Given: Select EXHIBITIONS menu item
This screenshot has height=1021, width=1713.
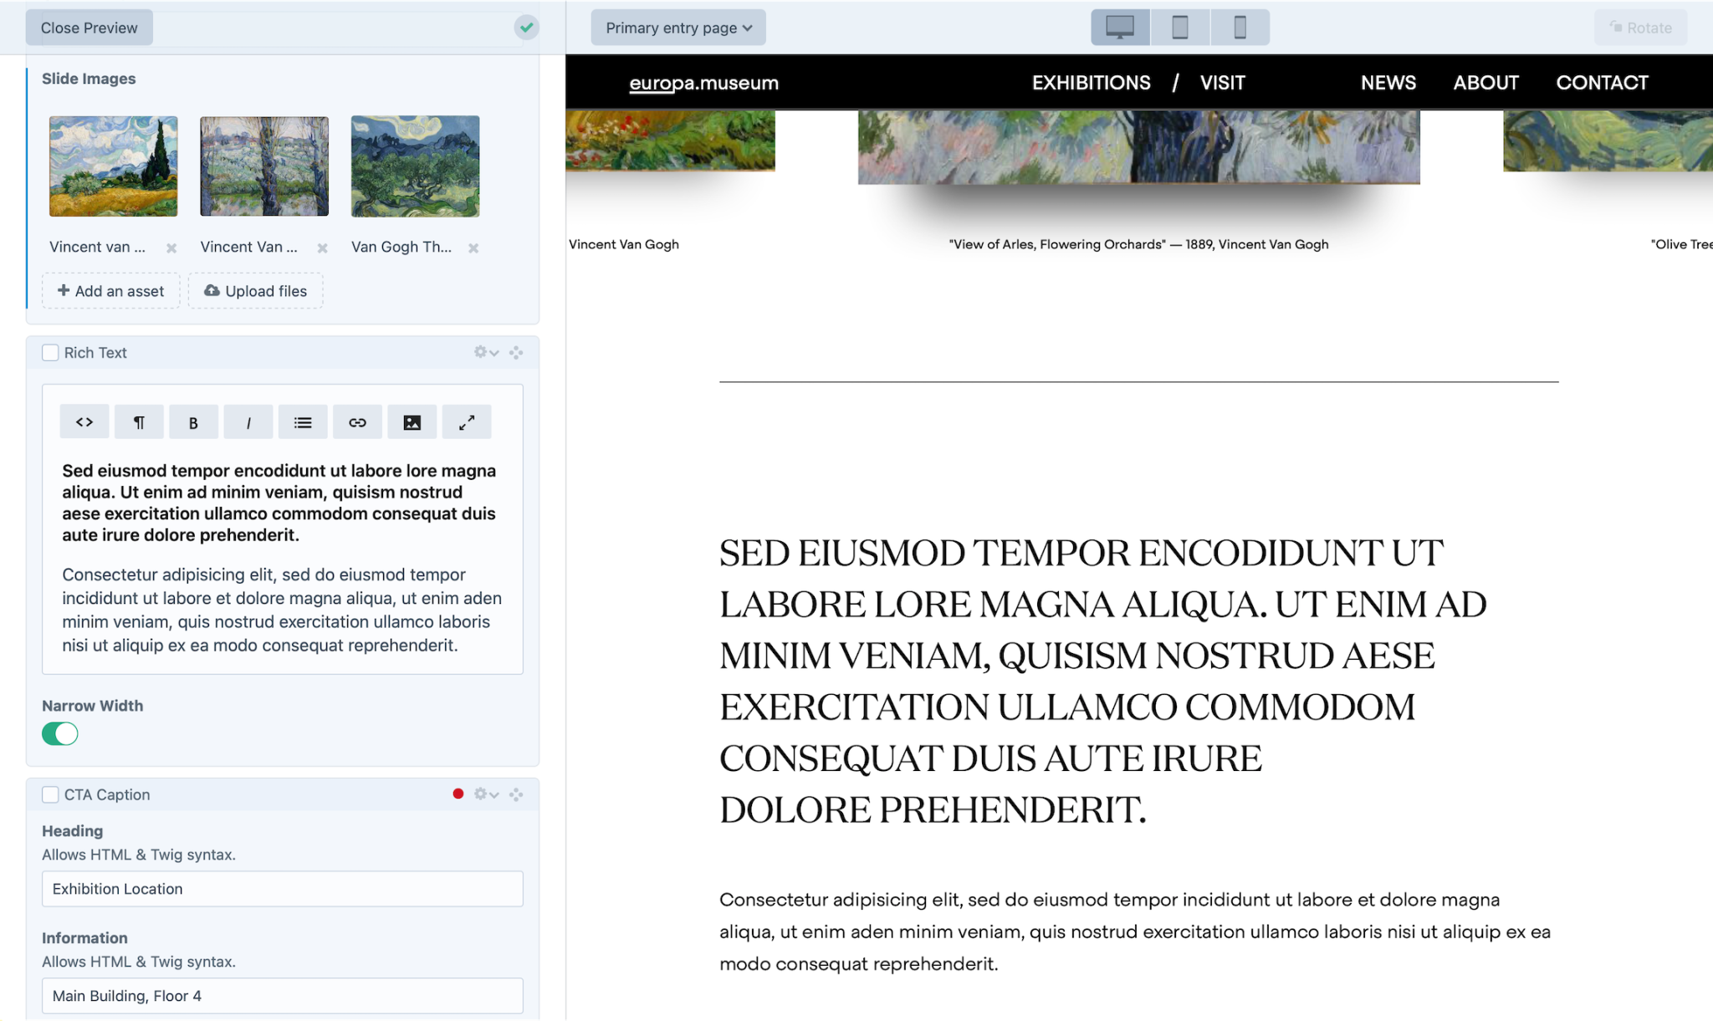Looking at the screenshot, I should point(1091,83).
